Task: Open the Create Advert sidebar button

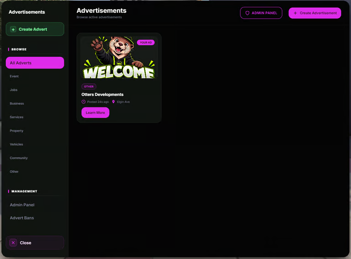Action: (x=35, y=29)
